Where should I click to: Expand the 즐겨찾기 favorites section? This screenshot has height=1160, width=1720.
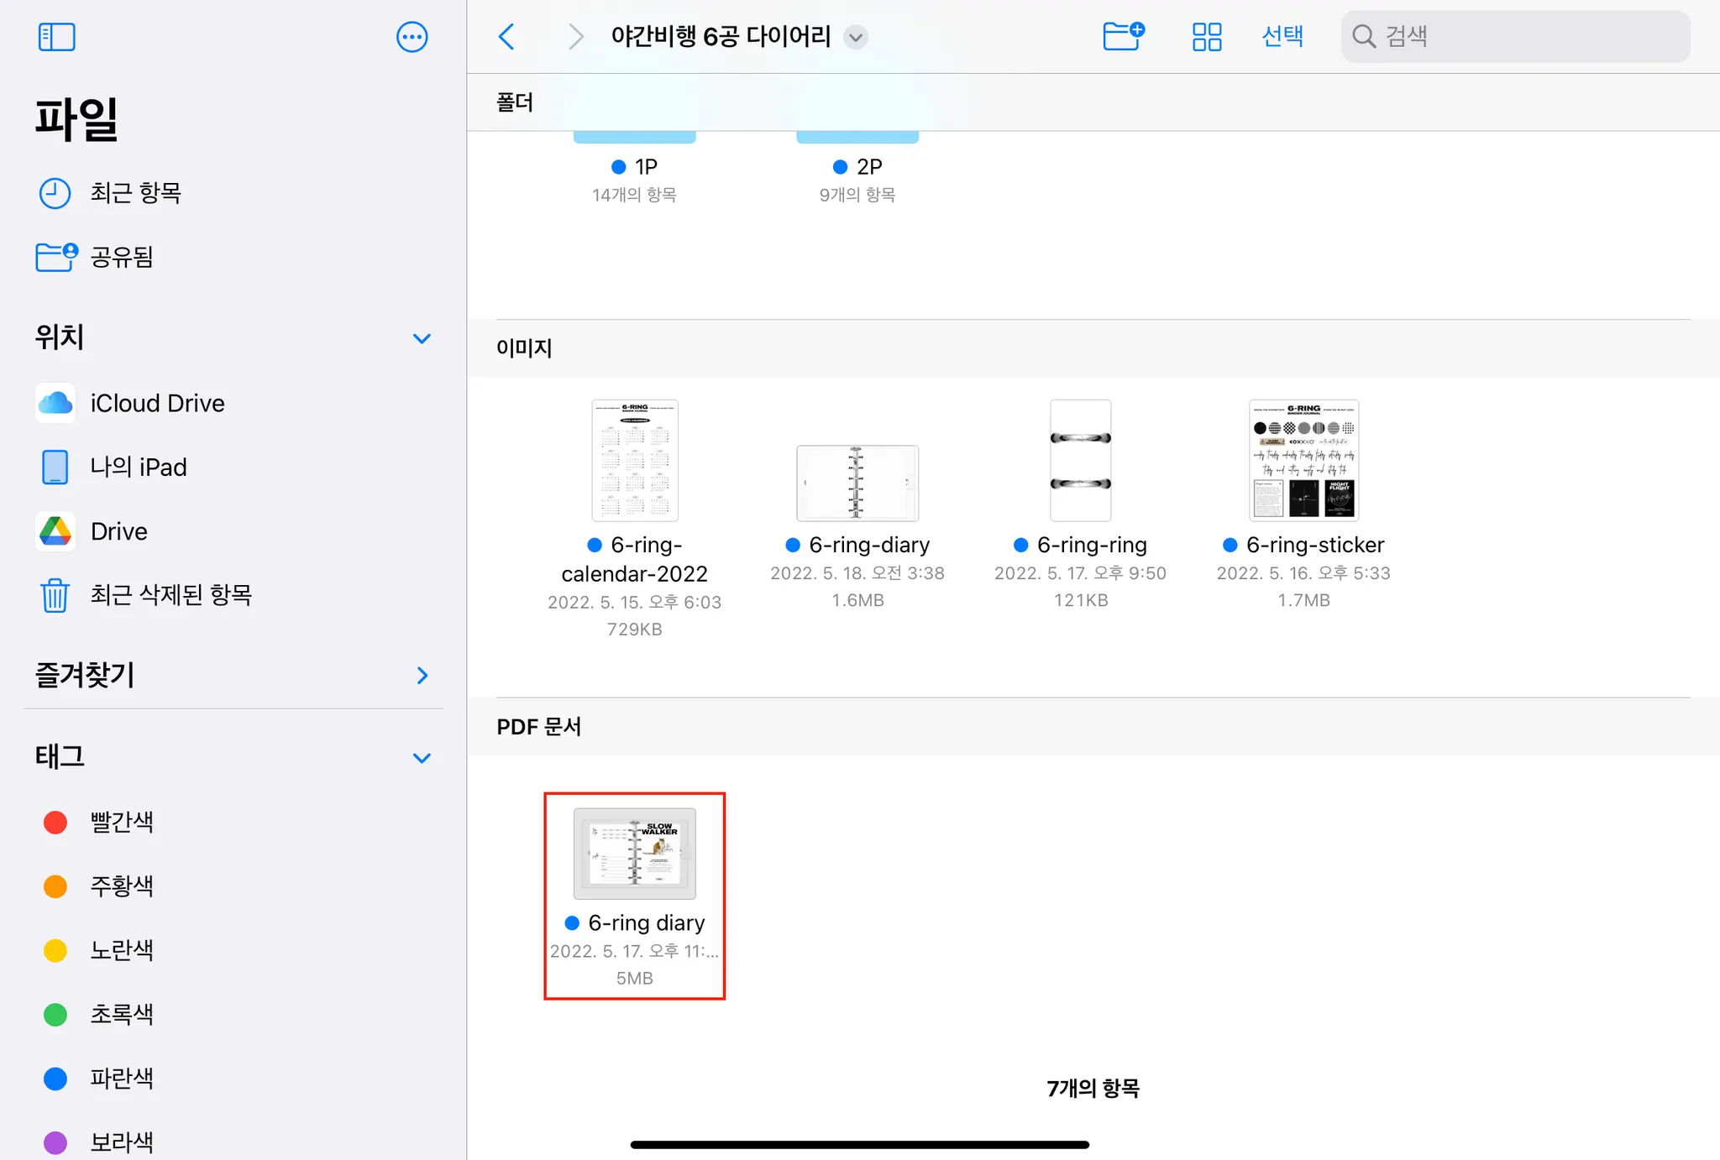(x=422, y=676)
